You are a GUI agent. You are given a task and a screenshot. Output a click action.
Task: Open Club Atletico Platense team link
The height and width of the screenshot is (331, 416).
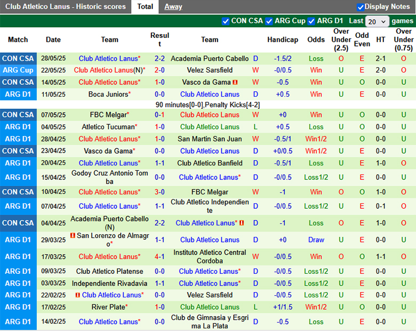[109, 271]
